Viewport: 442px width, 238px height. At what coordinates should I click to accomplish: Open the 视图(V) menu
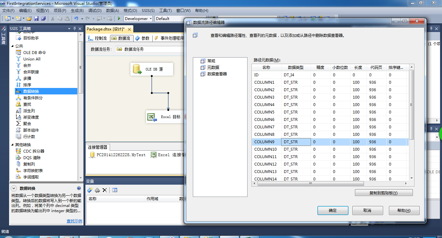click(43, 11)
